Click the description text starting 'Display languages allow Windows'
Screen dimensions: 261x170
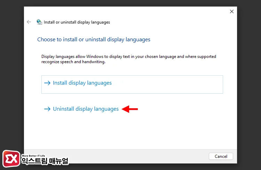(x=129, y=59)
